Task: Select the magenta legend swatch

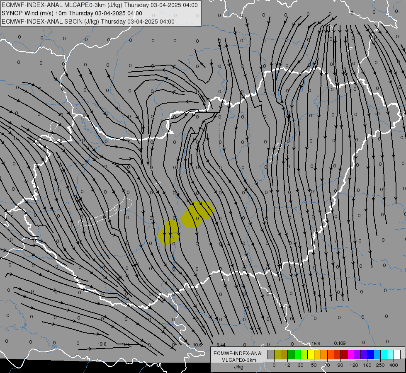Action: click(x=350, y=354)
